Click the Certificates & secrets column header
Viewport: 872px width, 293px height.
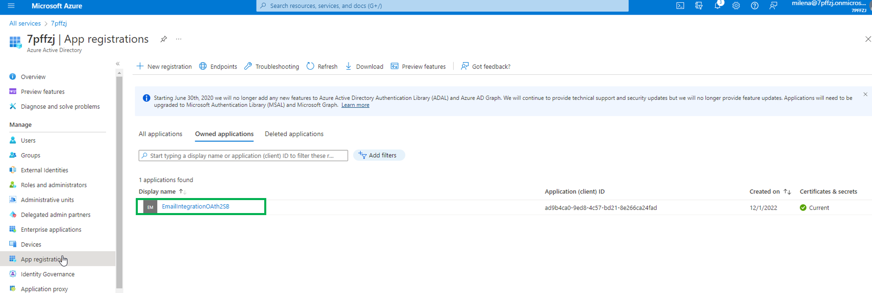[x=829, y=192]
